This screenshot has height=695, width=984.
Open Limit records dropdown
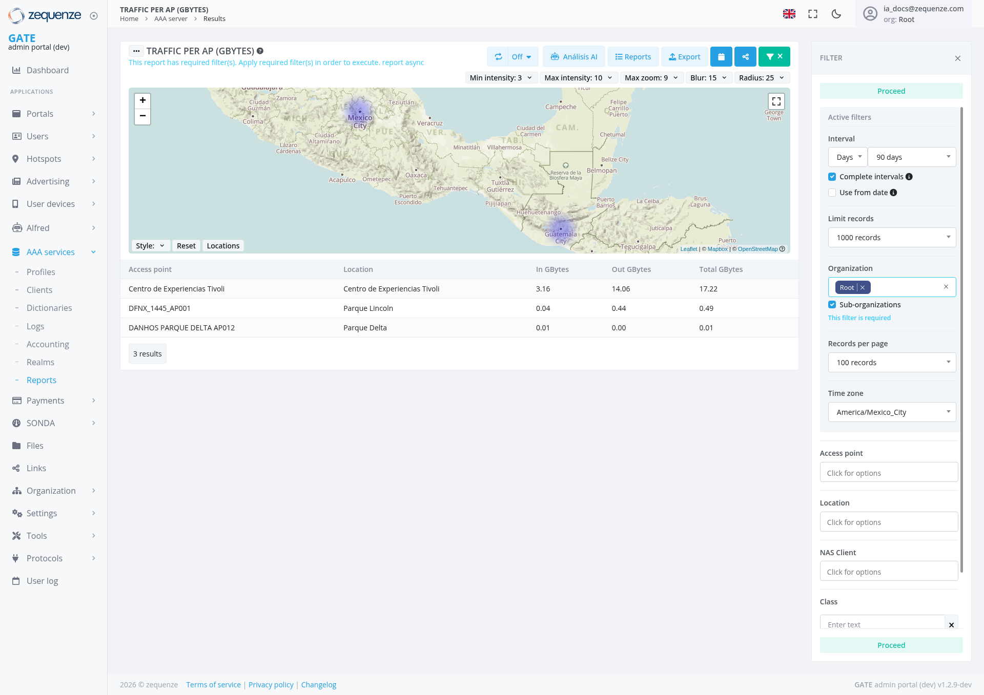892,238
